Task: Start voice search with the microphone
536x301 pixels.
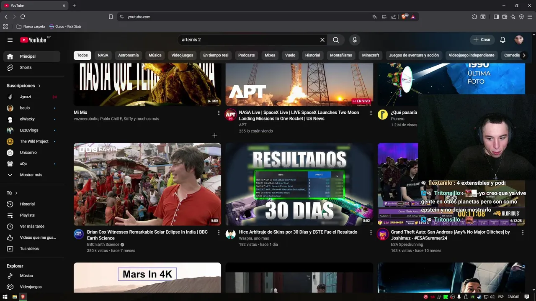Action: coord(355,40)
